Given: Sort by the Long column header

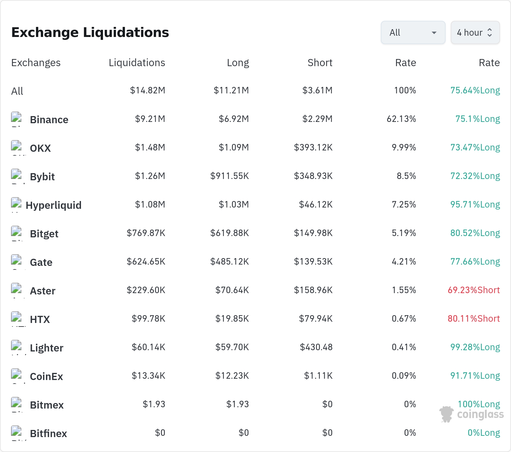Looking at the screenshot, I should tap(238, 63).
